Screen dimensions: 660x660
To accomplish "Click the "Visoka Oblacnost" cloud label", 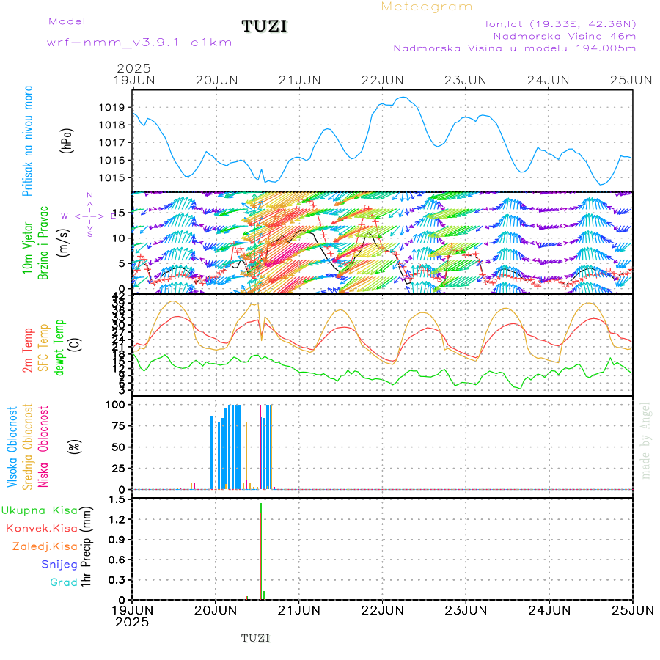I will click(x=12, y=447).
